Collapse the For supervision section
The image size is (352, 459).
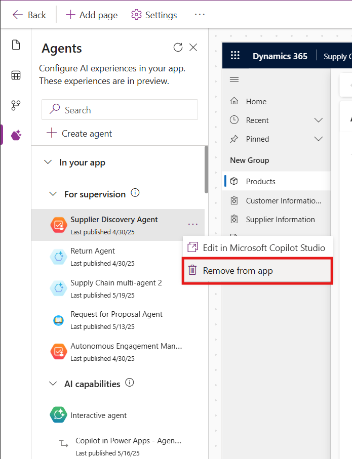pos(53,194)
